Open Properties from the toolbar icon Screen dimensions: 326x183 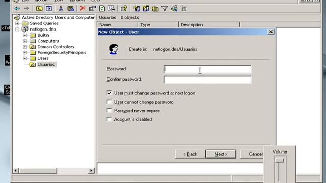click(92, 9)
